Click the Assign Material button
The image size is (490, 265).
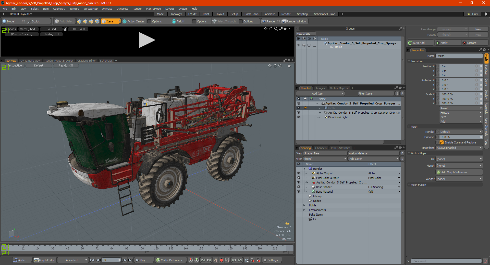(374, 153)
